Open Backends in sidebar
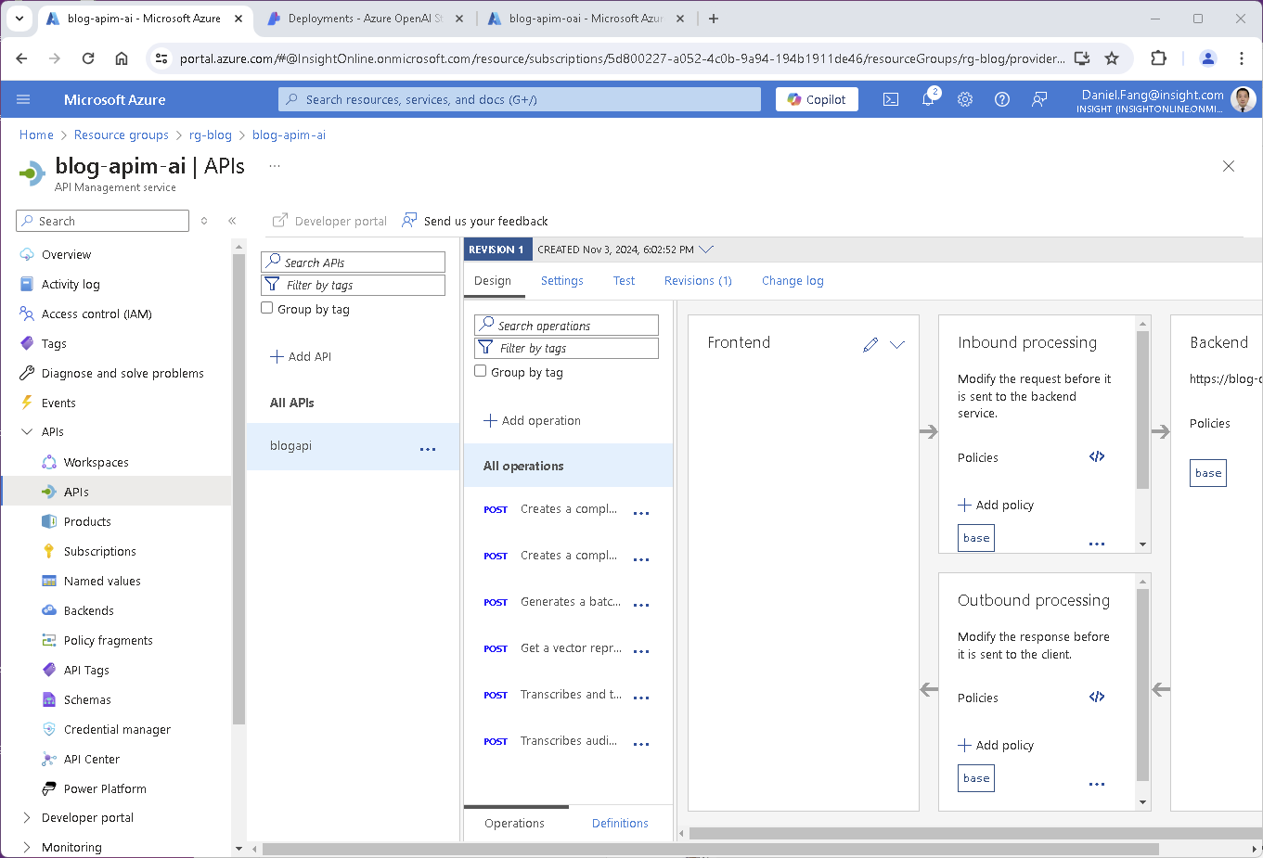Screen dimensions: 1263x858 [88, 610]
